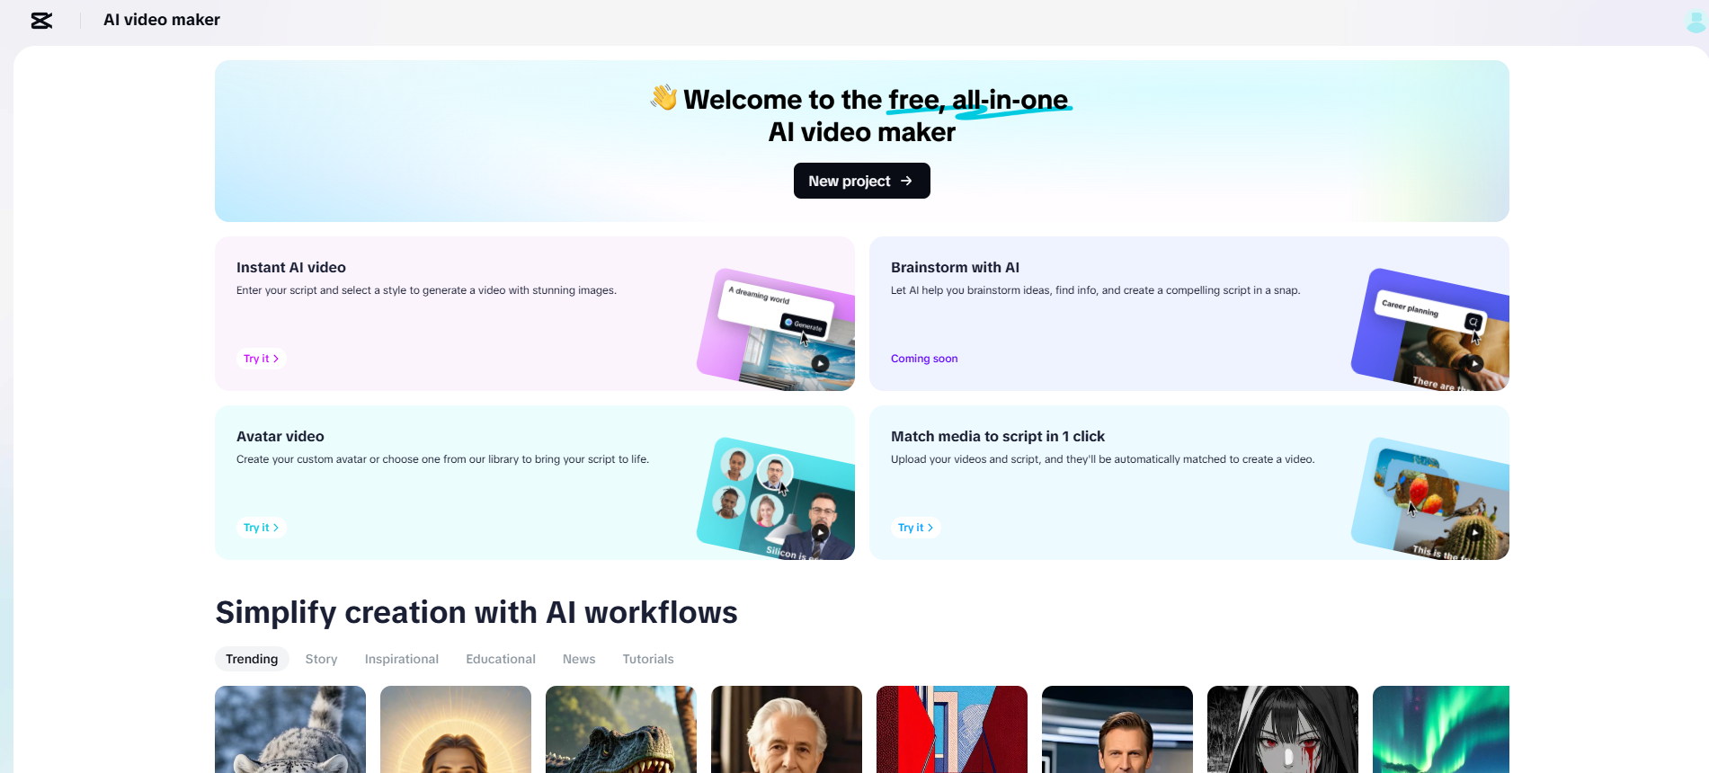Open the dinosaur workflow thumbnail
1709x773 pixels.
621,729
